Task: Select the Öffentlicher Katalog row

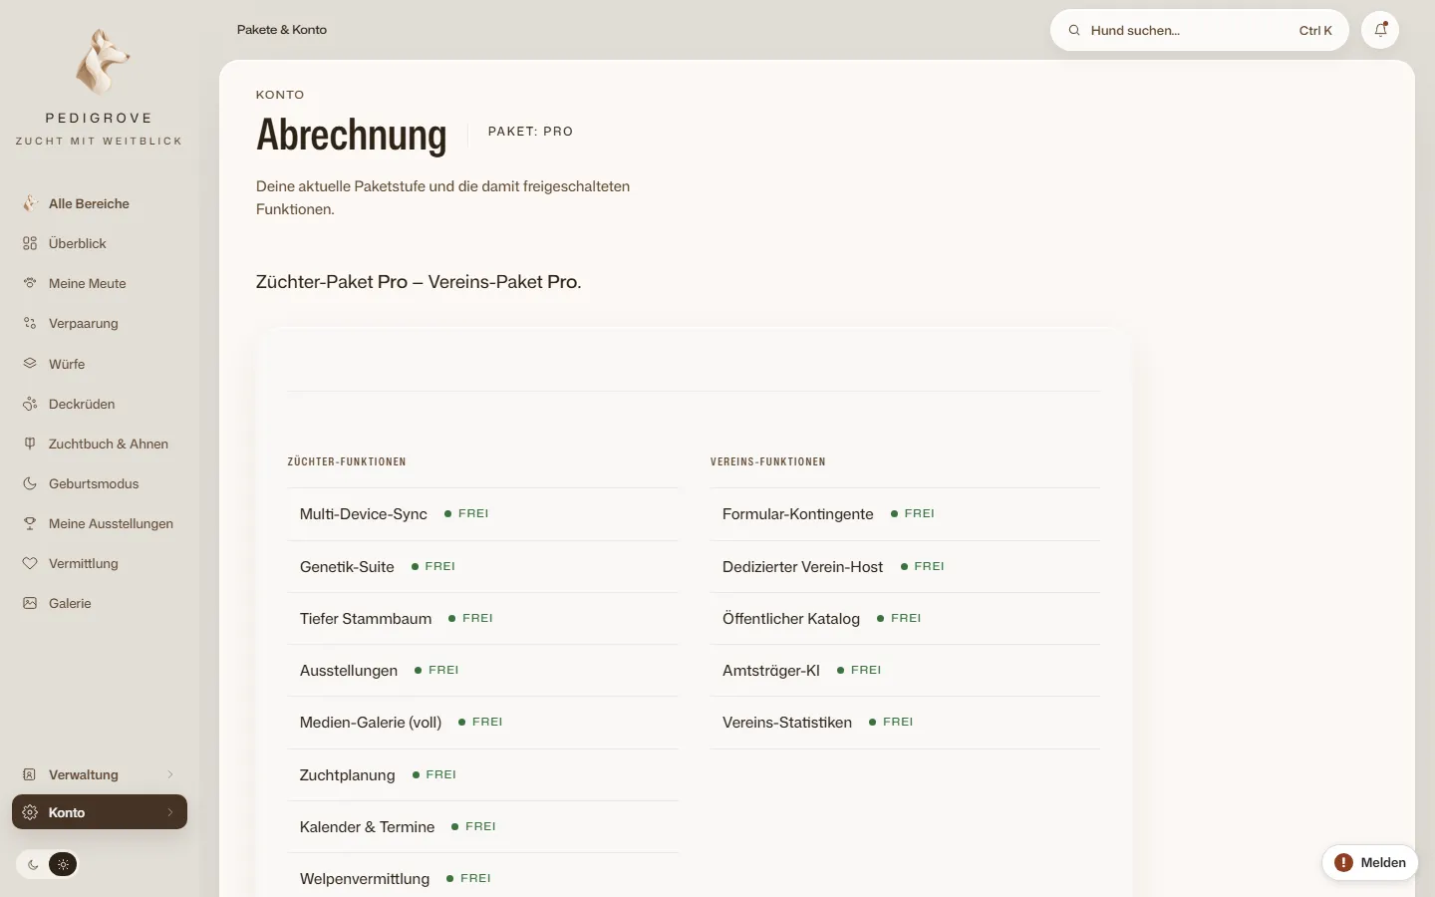Action: tap(906, 618)
